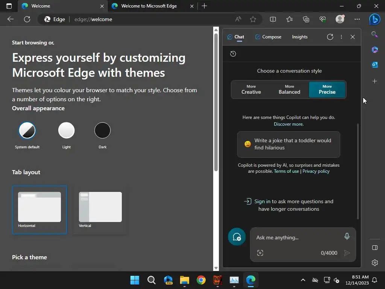Send the Copilot message arrow

point(347,252)
